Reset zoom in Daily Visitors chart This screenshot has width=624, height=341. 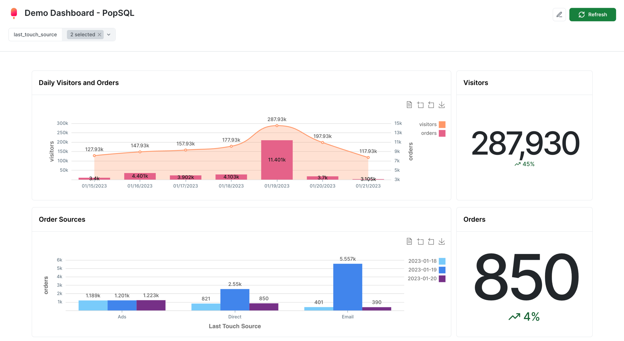(x=431, y=105)
